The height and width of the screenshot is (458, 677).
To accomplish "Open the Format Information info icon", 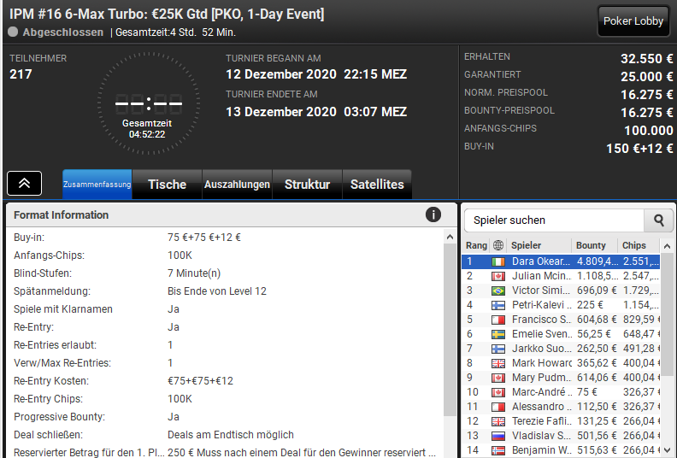I will pos(433,214).
